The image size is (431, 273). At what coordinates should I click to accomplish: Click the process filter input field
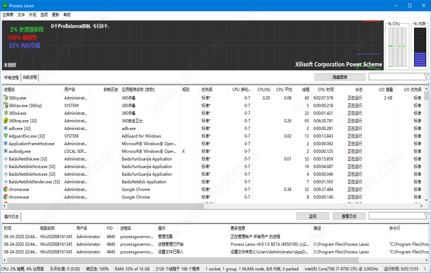click(x=396, y=77)
